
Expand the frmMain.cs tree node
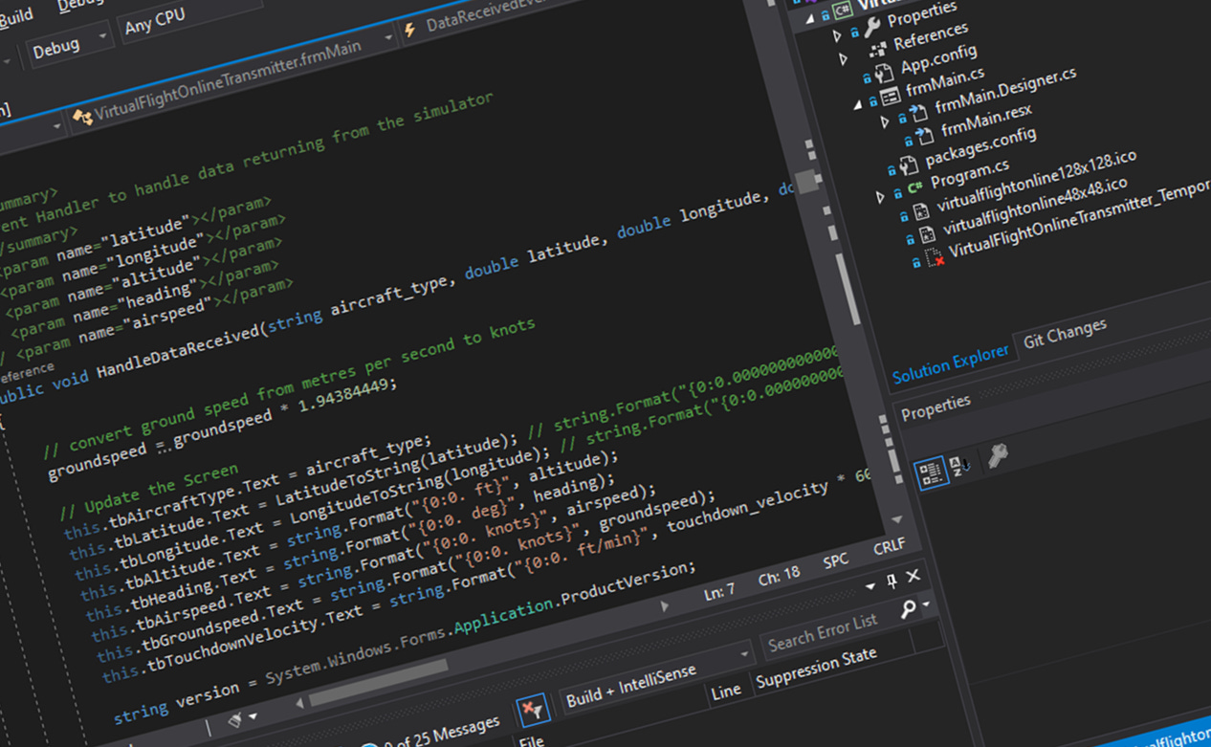tap(860, 103)
